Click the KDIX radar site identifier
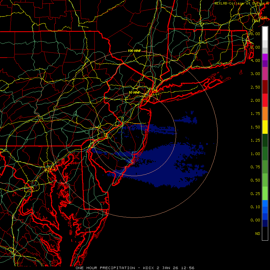Image resolution: width=270 pixels, height=270 pixels. click(149, 268)
